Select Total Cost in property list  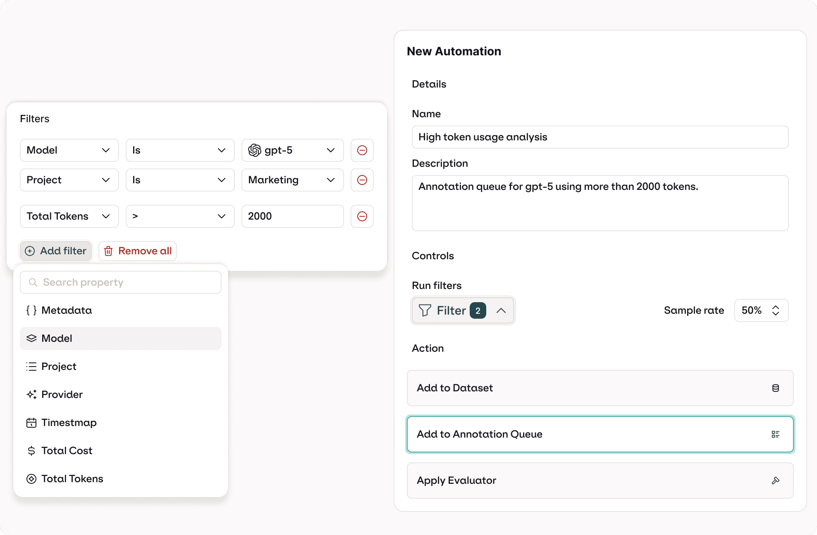pyautogui.click(x=67, y=451)
